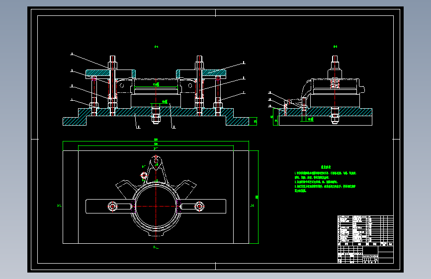Pick the right hex nut in plan view

coord(199,206)
